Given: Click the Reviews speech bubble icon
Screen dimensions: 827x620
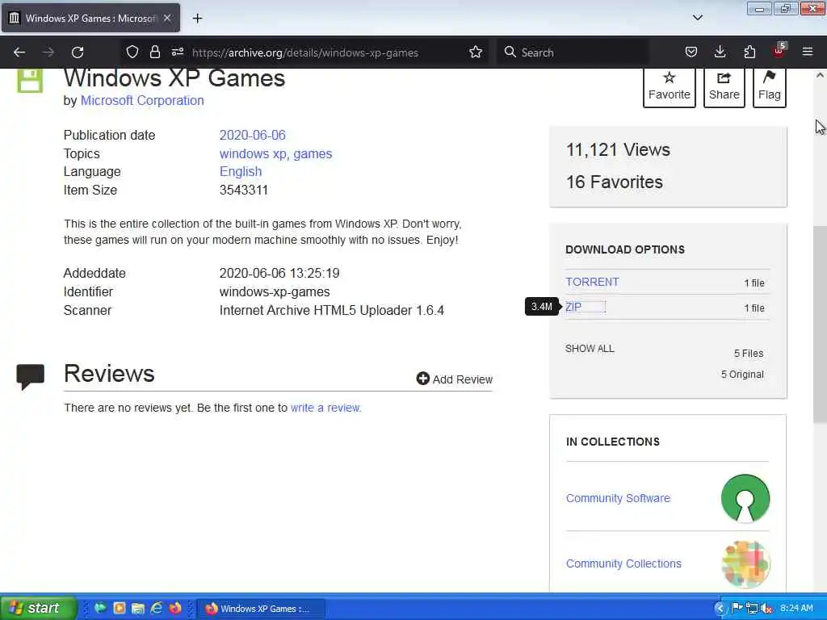Looking at the screenshot, I should point(30,376).
